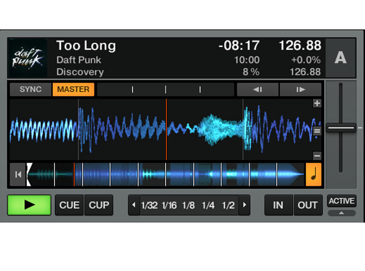365x271 pixels.
Task: Click the deck letter A
Action: 341,58
